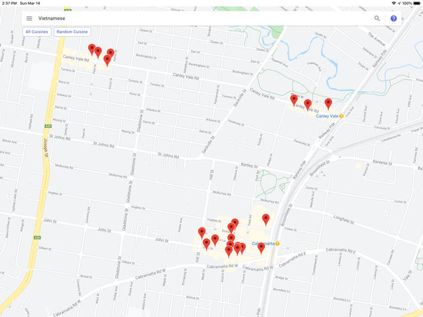Tap the 2:37 PM clock in status bar
423x317 pixels.
[9, 3]
